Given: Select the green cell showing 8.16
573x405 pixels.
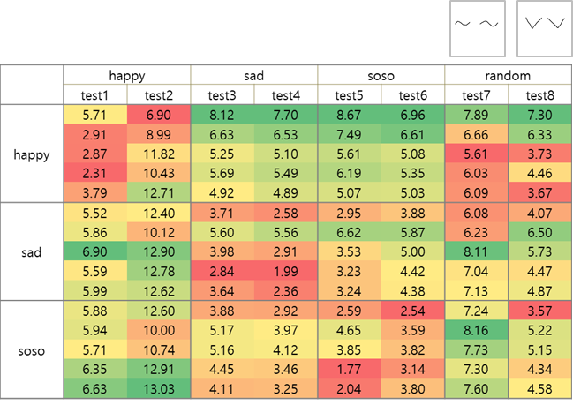Looking at the screenshot, I should [x=477, y=331].
